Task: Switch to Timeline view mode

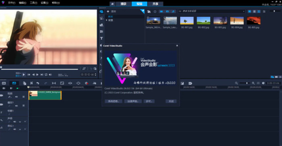Action: pyautogui.click(x=14, y=83)
